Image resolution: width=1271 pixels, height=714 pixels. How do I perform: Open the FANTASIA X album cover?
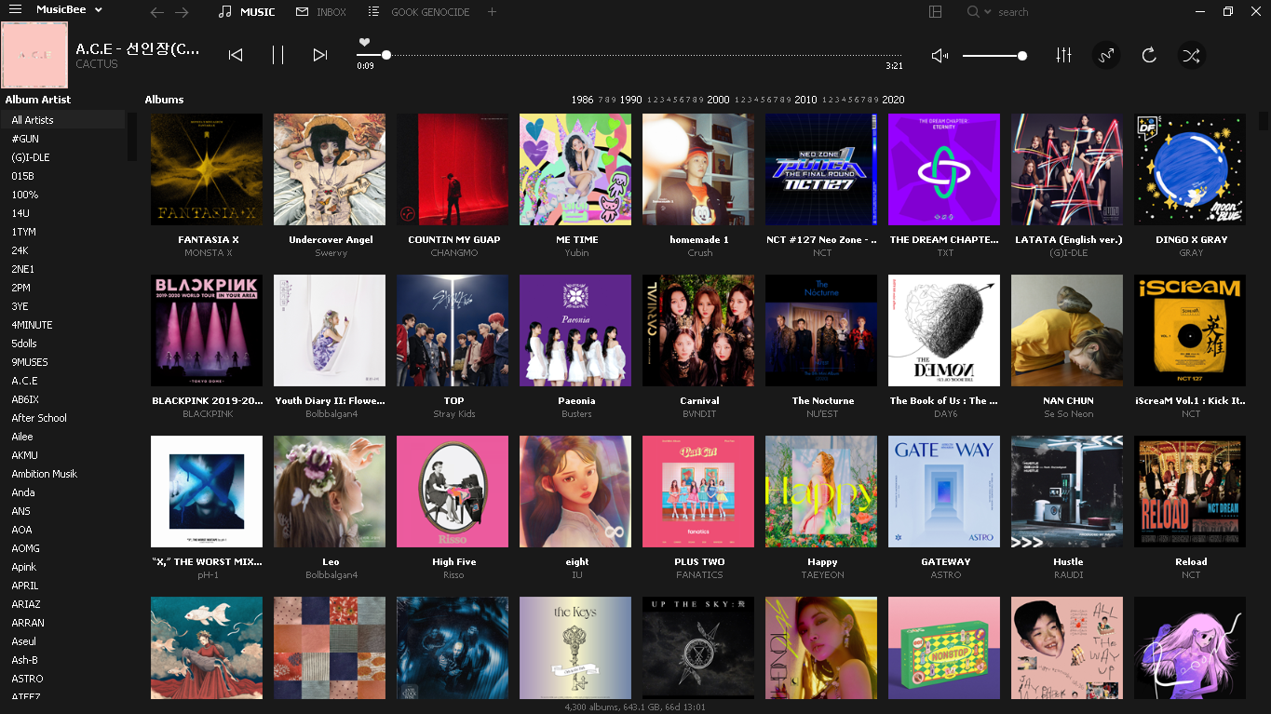(x=207, y=169)
